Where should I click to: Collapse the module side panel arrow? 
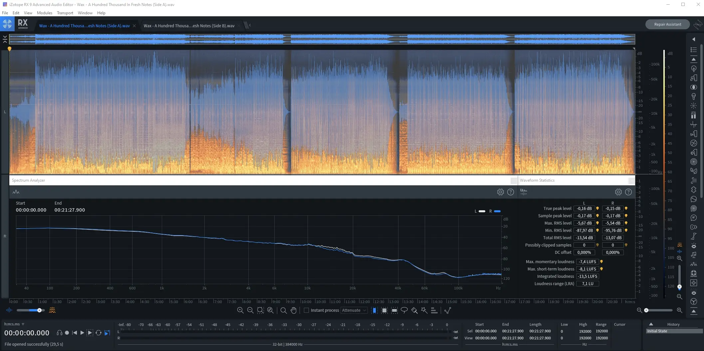click(694, 39)
